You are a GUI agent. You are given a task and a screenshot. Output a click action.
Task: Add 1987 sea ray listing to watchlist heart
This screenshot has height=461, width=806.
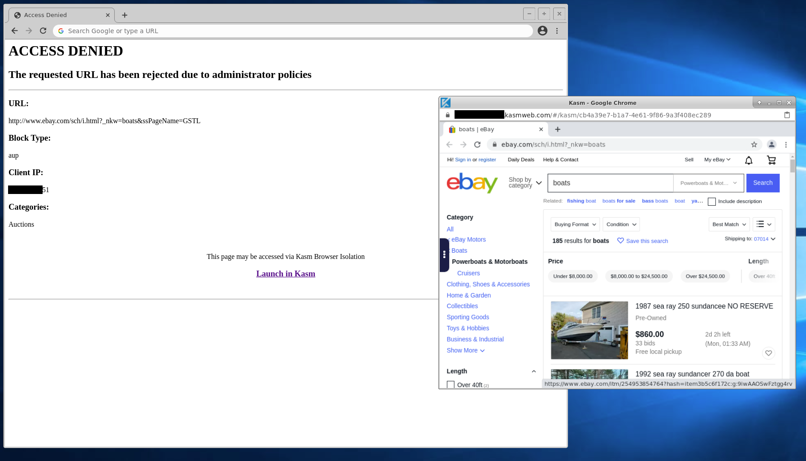(x=768, y=353)
